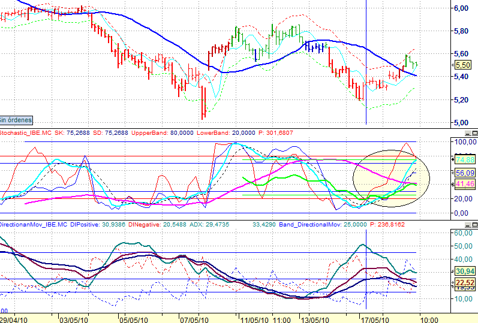Image resolution: width=478 pixels, height=323 pixels.
Task: Select the ellipse drawing in the stochastic panel
Action: [391, 178]
